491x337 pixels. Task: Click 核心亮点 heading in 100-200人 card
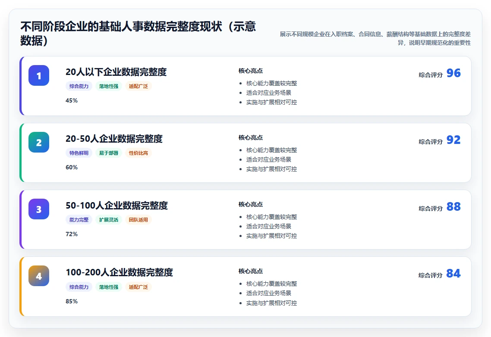pyautogui.click(x=251, y=271)
